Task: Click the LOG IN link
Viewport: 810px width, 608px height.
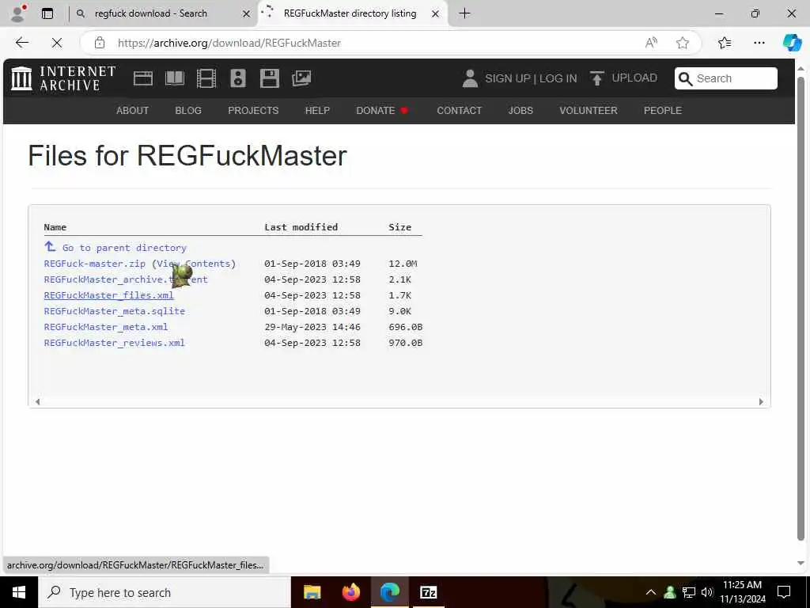Action: [558, 78]
